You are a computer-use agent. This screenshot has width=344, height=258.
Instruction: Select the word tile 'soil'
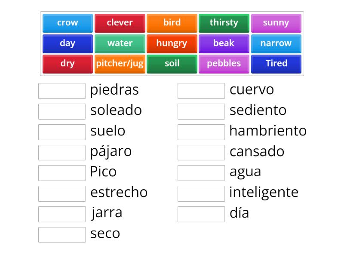pyautogui.click(x=172, y=63)
